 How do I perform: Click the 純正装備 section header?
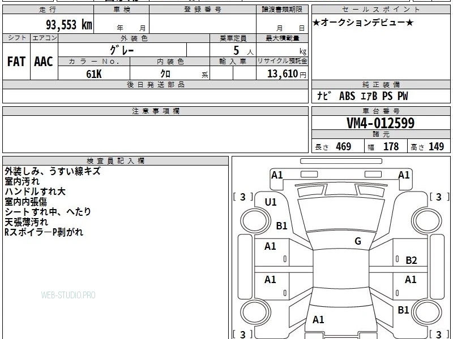(x=381, y=84)
